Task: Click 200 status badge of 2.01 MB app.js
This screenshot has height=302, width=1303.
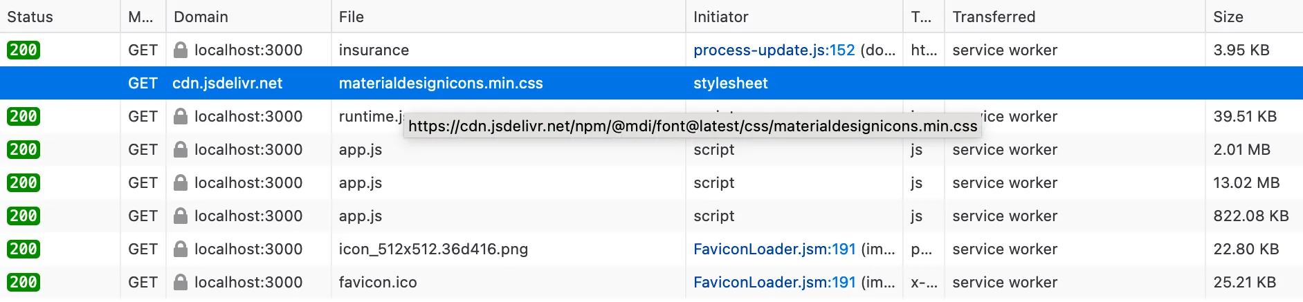Action: [x=24, y=149]
